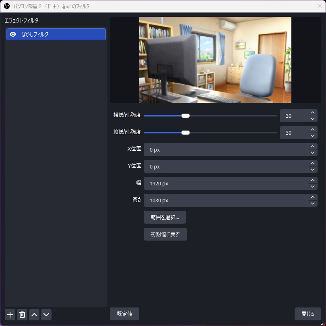Viewport: 326px width, 326px height.
Task: Click the 縦ぼかし強度 slider handle
Action: pyautogui.click(x=186, y=133)
